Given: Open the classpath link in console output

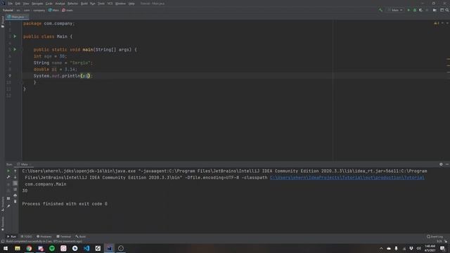Looking at the screenshot, I should [x=347, y=178].
